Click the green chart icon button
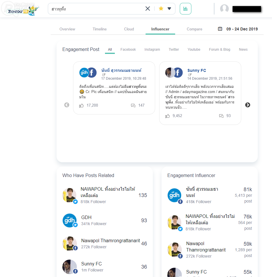The image size is (272, 277). [186, 9]
